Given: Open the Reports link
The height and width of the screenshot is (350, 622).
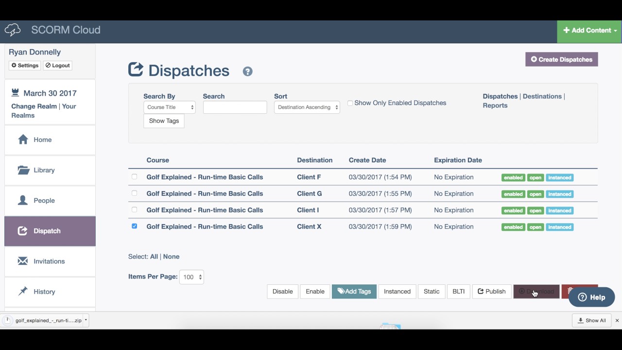Looking at the screenshot, I should 495,105.
